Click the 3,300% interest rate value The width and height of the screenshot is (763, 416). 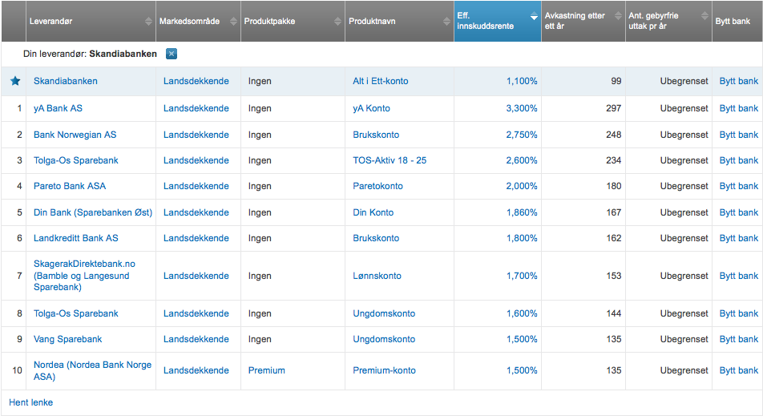coord(522,108)
